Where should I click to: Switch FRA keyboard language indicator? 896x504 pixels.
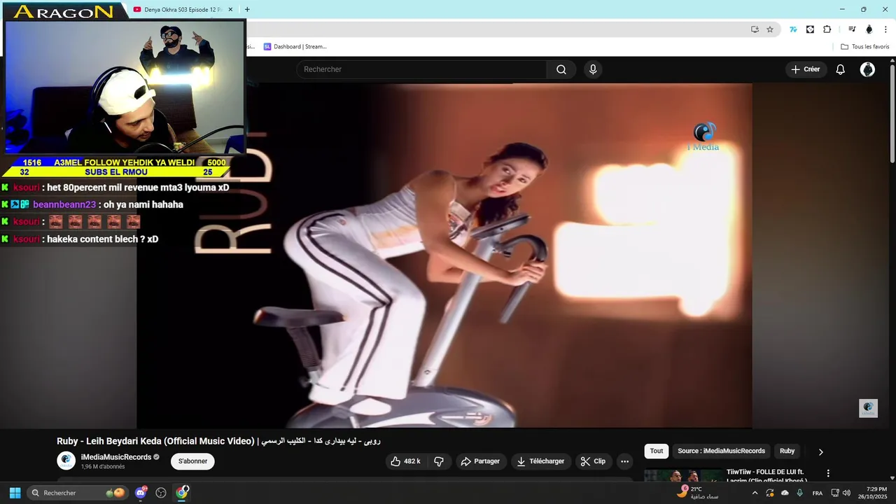pyautogui.click(x=818, y=493)
